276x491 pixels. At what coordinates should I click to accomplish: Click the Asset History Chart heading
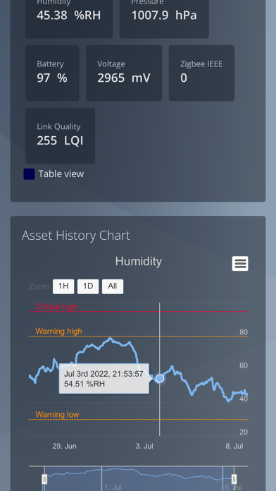76,236
